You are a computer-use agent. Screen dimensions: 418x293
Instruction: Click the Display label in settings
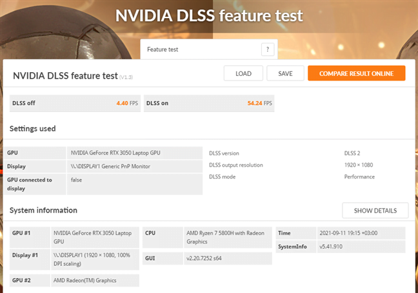16,166
